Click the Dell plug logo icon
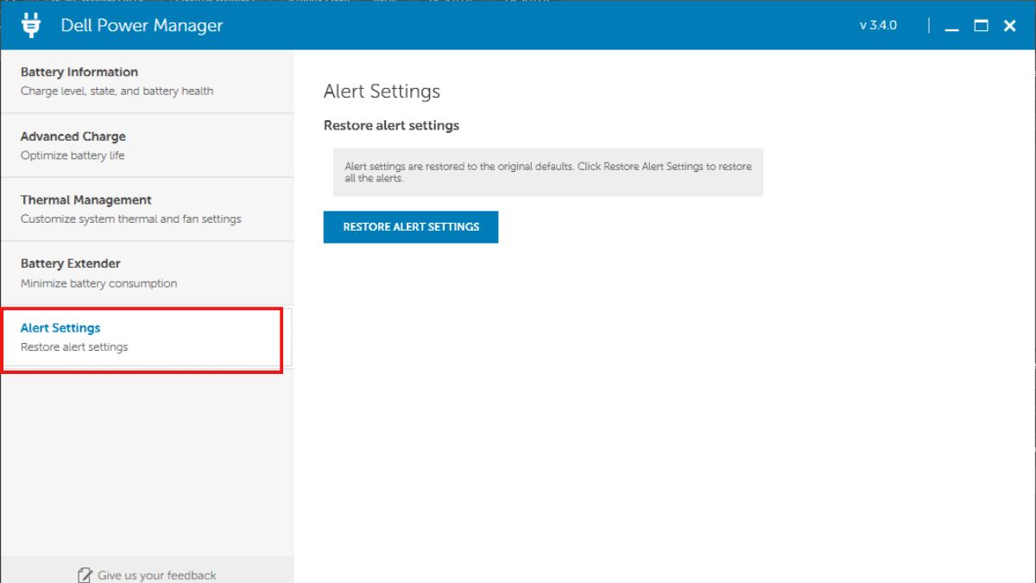The width and height of the screenshot is (1036, 583). (x=32, y=25)
